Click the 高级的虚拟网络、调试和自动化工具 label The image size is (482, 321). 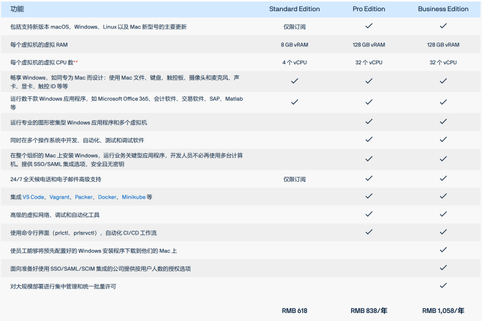tap(55, 215)
